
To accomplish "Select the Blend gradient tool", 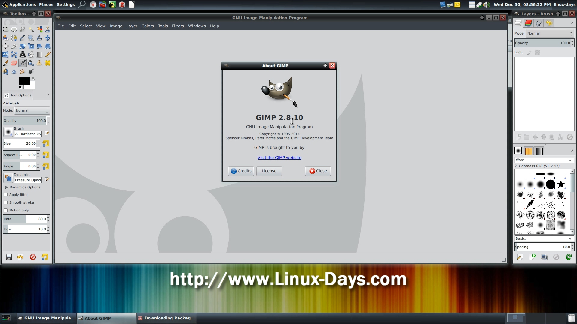I will (x=39, y=55).
